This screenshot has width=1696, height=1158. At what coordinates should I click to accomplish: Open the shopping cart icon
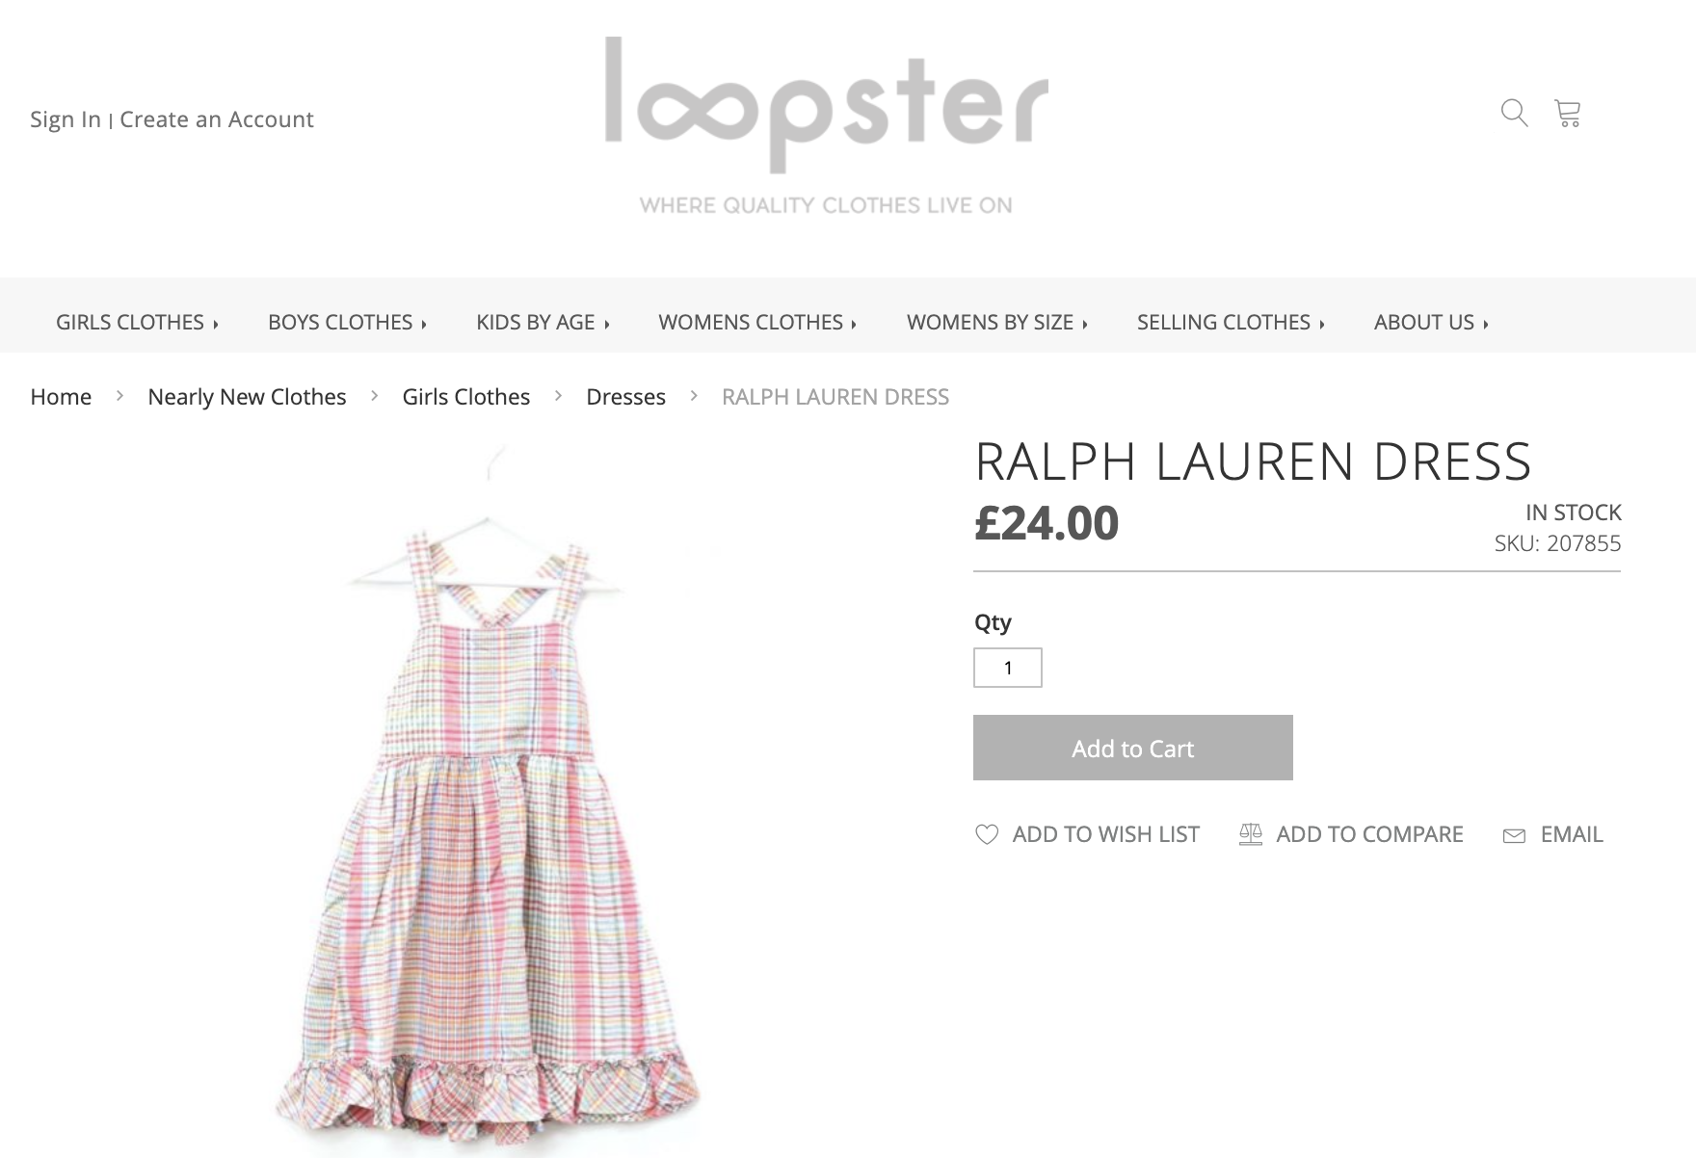1568,113
